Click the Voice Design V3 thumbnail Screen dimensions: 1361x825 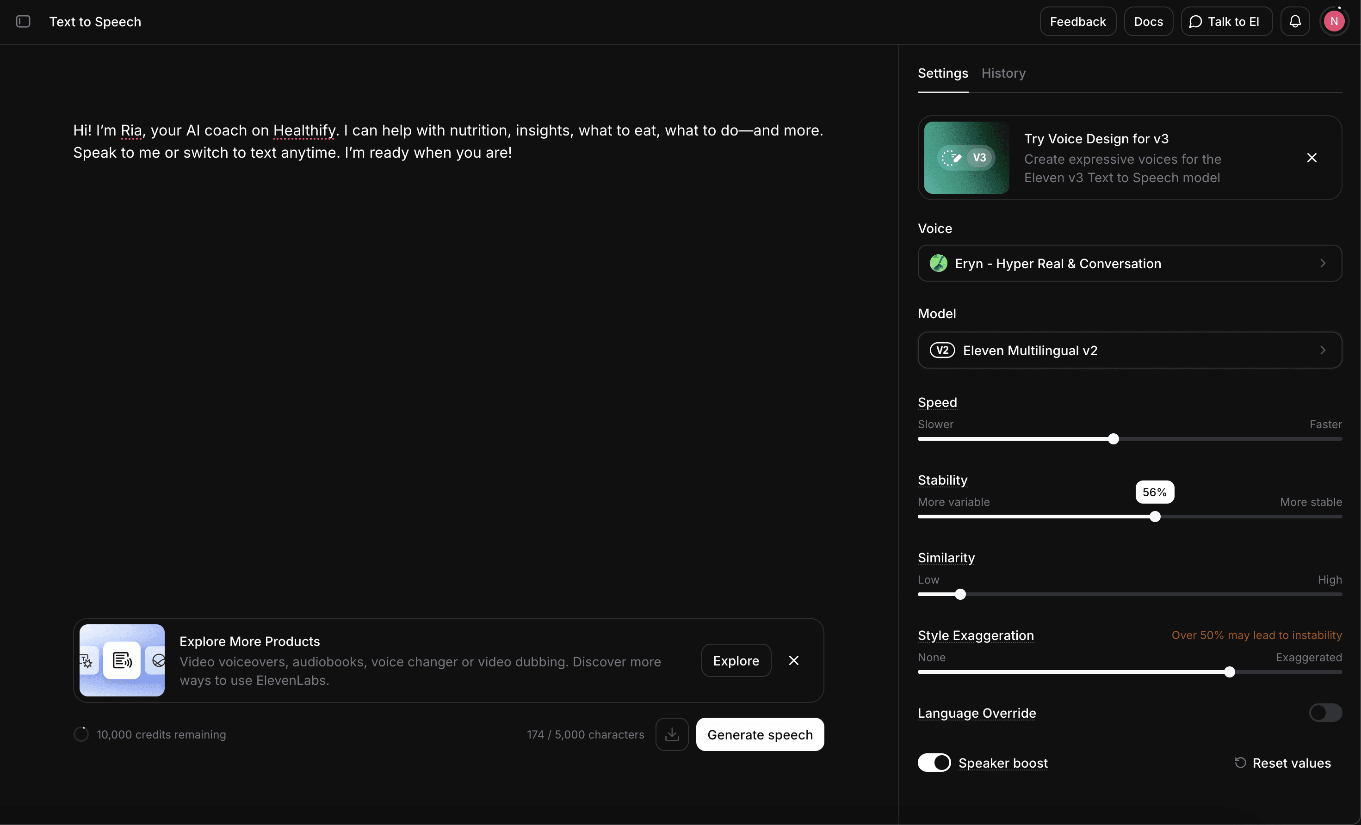tap(966, 158)
